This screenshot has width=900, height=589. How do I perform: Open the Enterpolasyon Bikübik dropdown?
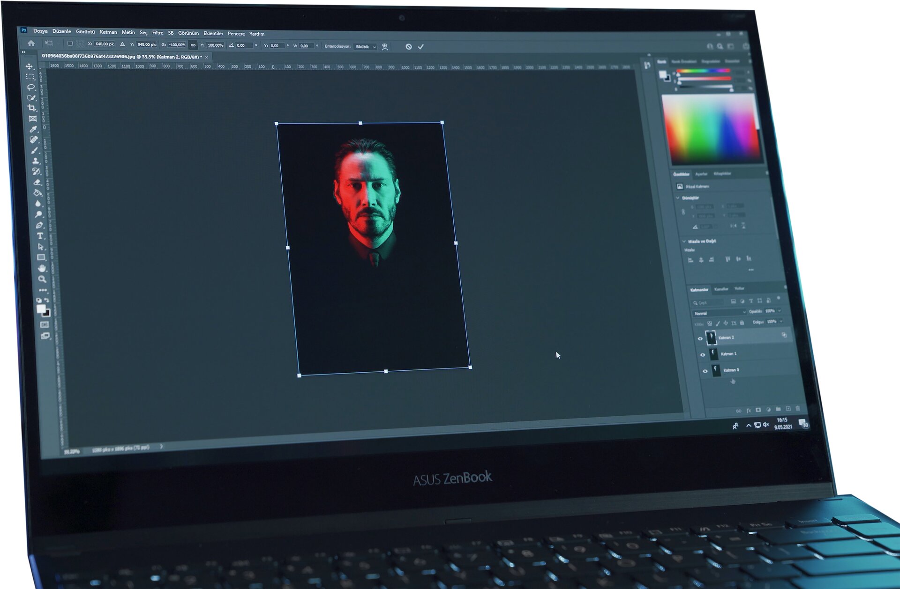pos(367,47)
